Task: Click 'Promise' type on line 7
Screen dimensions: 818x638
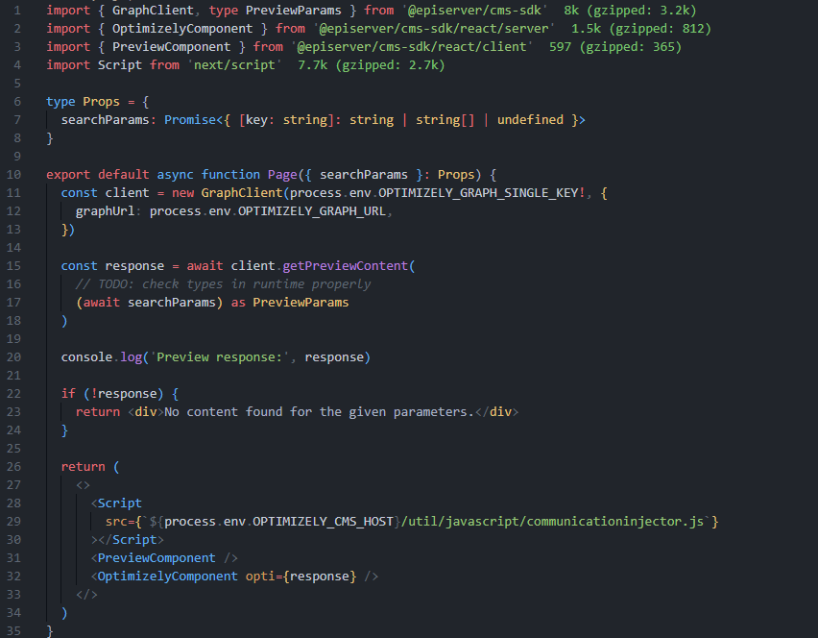Action: tap(190, 120)
